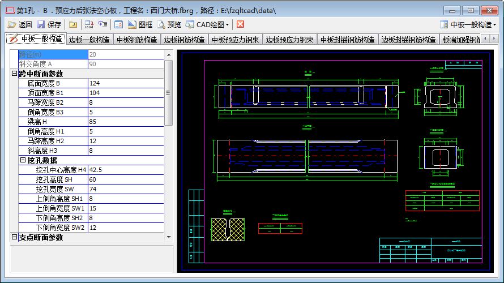Switch to the 边板钢筋构造 tab

(x=184, y=40)
